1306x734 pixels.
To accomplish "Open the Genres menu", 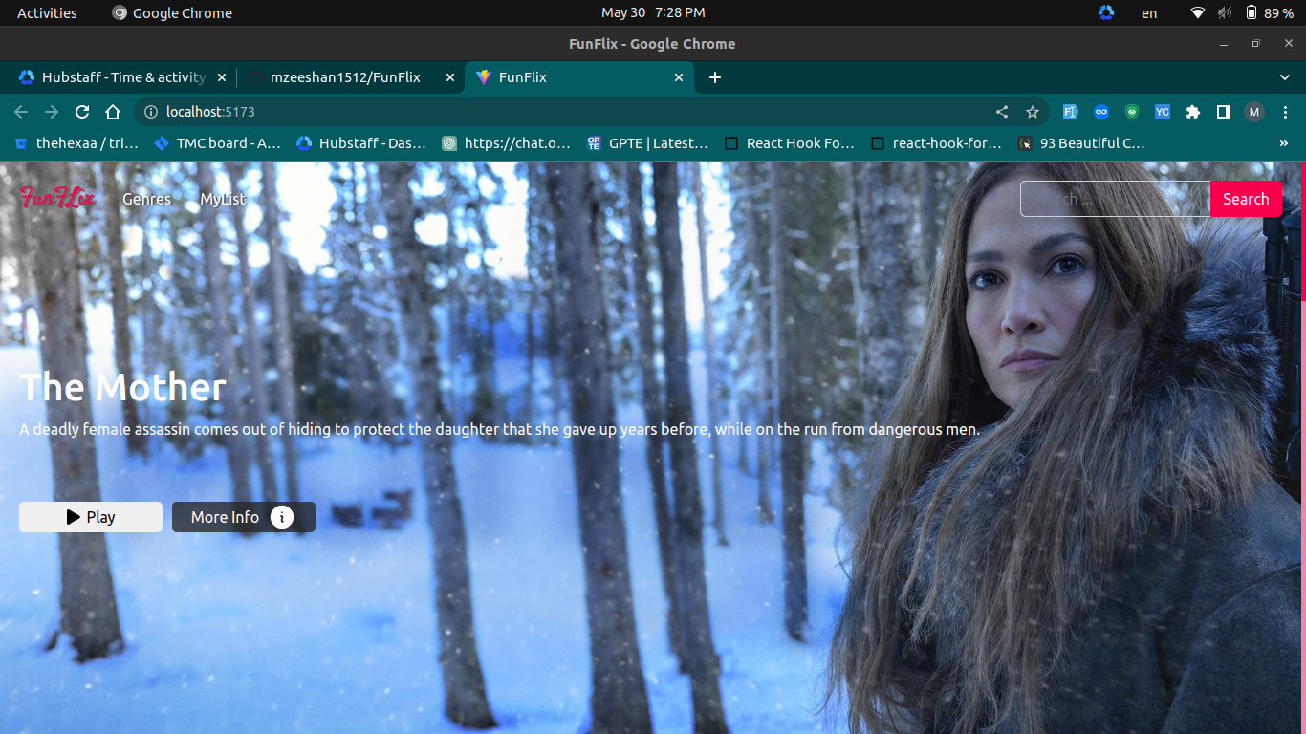I will [146, 199].
